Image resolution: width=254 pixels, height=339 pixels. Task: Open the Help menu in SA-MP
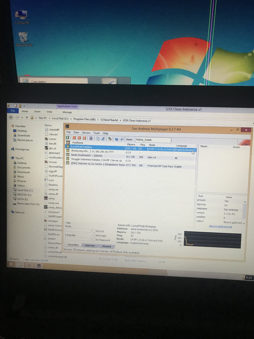click(105, 133)
